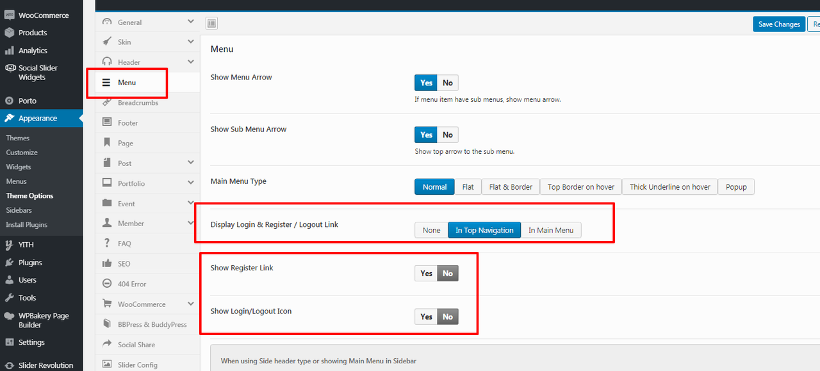Viewport: 820px width, 371px height.
Task: Click the Event folder icon
Action: (107, 203)
